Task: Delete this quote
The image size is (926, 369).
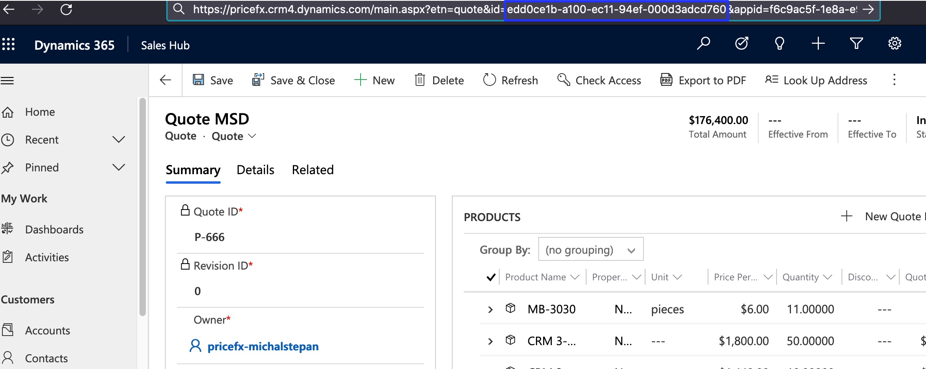Action: (x=439, y=80)
